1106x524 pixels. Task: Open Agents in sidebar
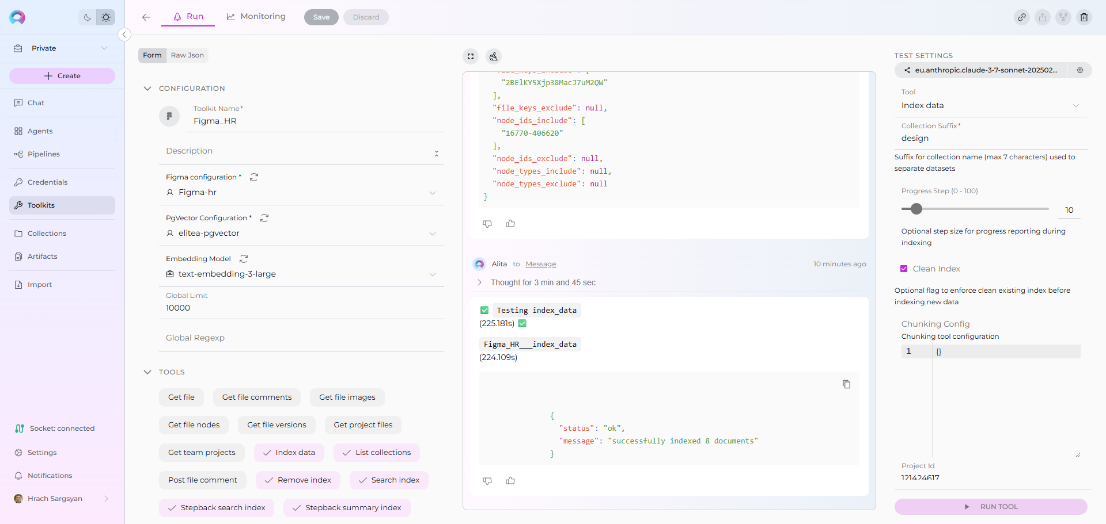62,131
